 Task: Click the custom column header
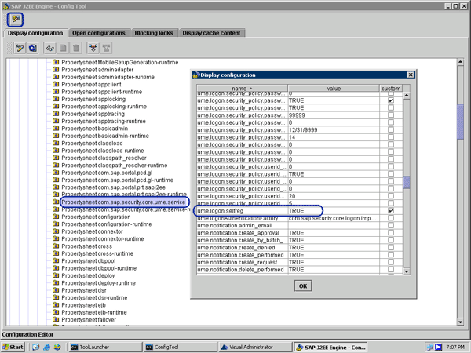pyautogui.click(x=391, y=88)
